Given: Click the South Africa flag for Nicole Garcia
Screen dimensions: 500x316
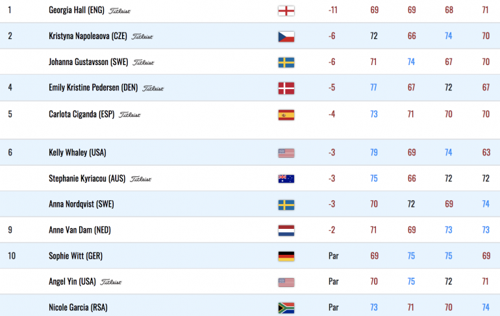Looking at the screenshot, I should pyautogui.click(x=286, y=308).
